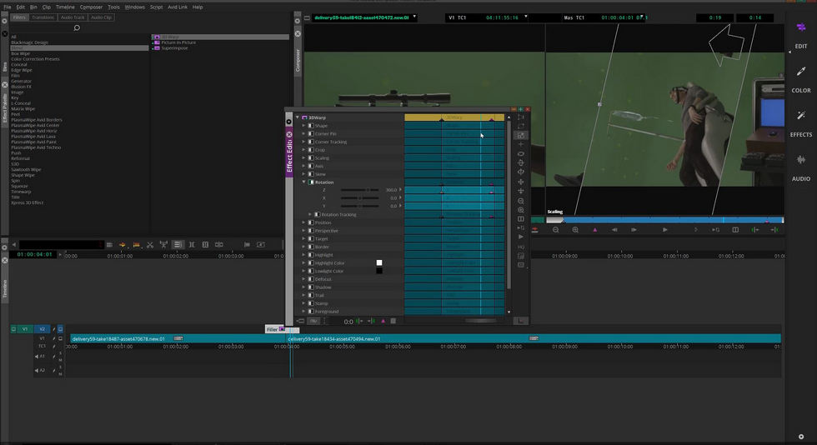This screenshot has height=445, width=817.
Task: Toggle the Corner Pin enable button
Action: click(311, 133)
